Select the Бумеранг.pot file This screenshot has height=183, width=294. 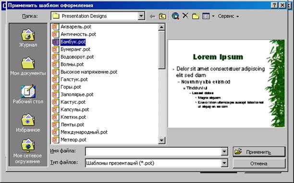click(75, 49)
